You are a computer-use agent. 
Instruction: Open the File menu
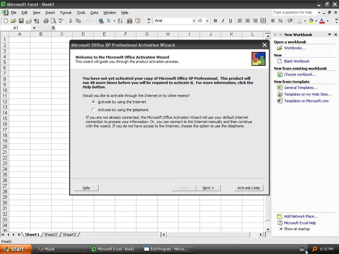(x=14, y=13)
